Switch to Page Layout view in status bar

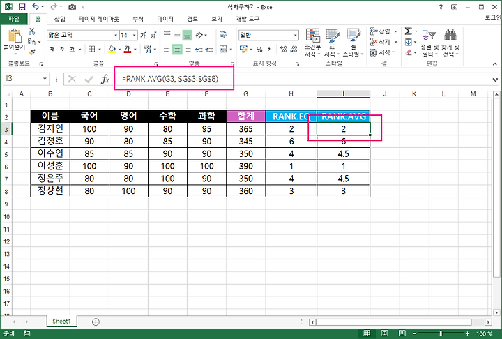click(384, 333)
